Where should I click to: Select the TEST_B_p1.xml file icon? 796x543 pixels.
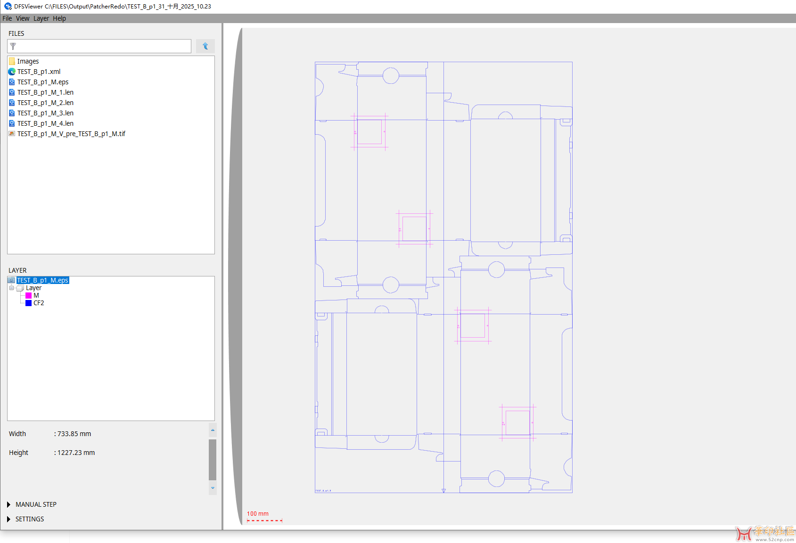(12, 72)
